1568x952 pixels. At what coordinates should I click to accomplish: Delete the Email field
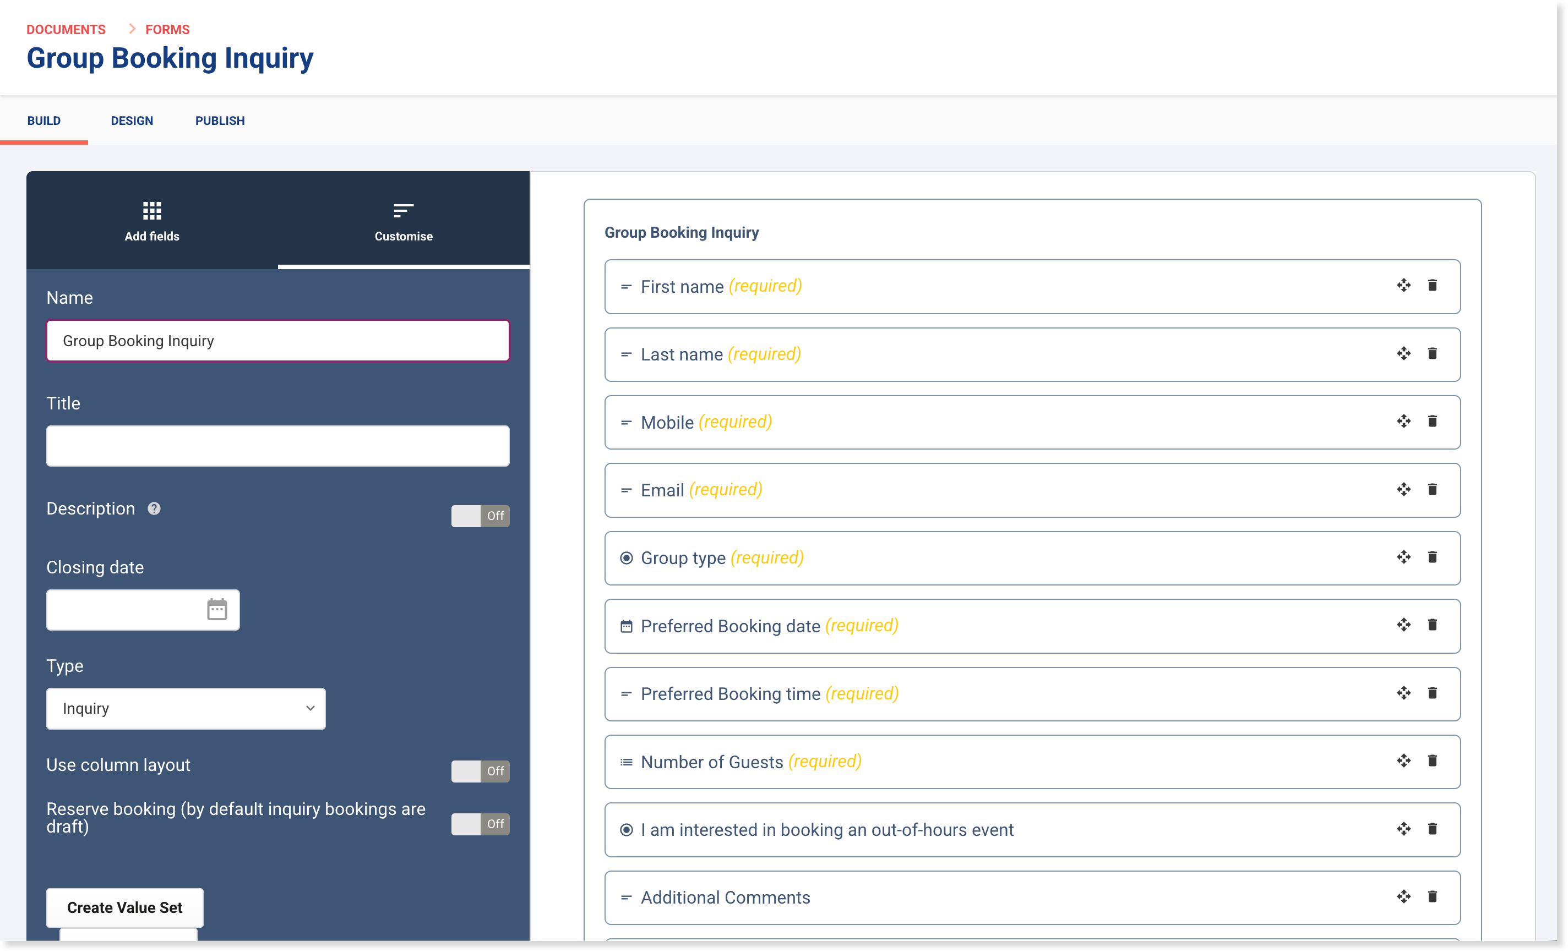coord(1432,490)
